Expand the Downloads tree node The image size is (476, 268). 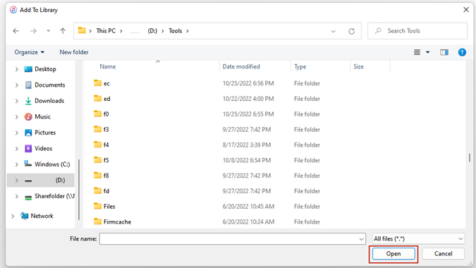[16, 101]
